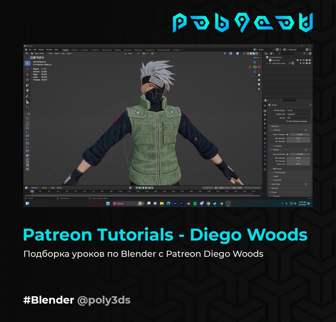This screenshot has height=322, width=336.
Task: Open the Edit menu
Action: pos(35,50)
